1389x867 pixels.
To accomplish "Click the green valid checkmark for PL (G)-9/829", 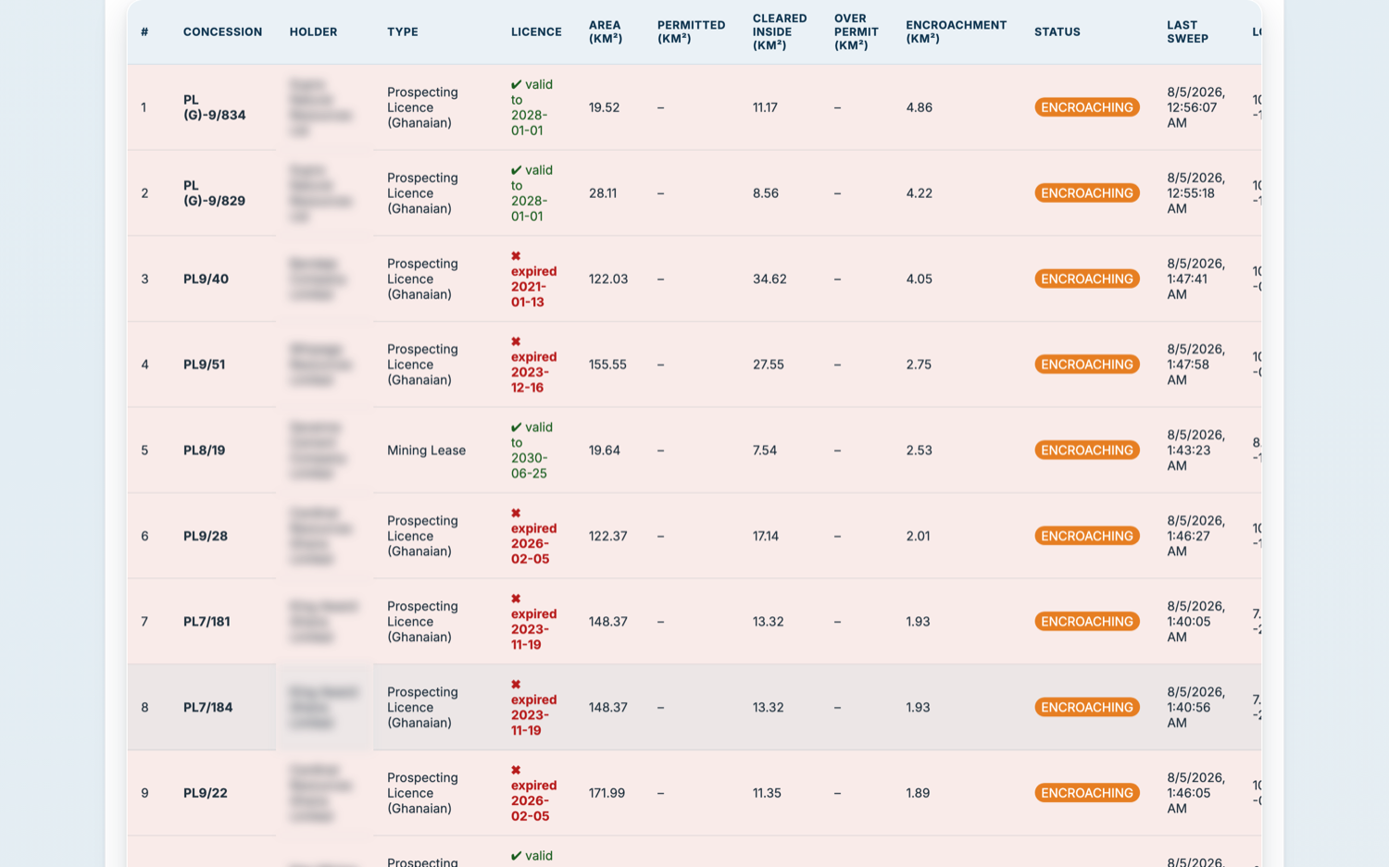I will click(516, 170).
